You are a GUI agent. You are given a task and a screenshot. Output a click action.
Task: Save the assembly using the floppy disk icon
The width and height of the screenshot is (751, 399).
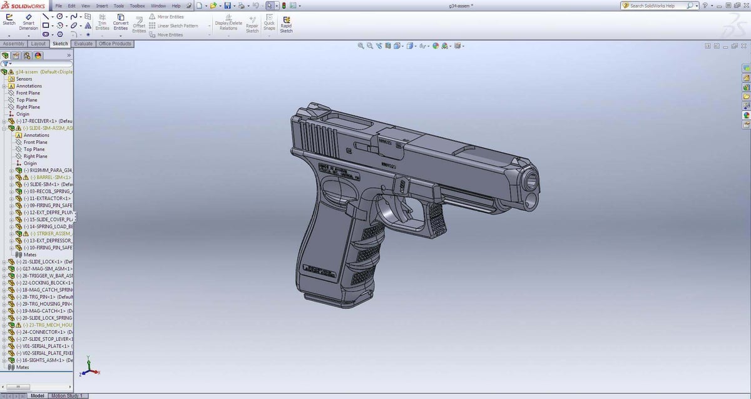coord(227,6)
